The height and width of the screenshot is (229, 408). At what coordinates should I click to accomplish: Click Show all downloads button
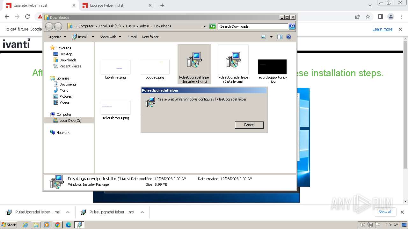[385, 212]
